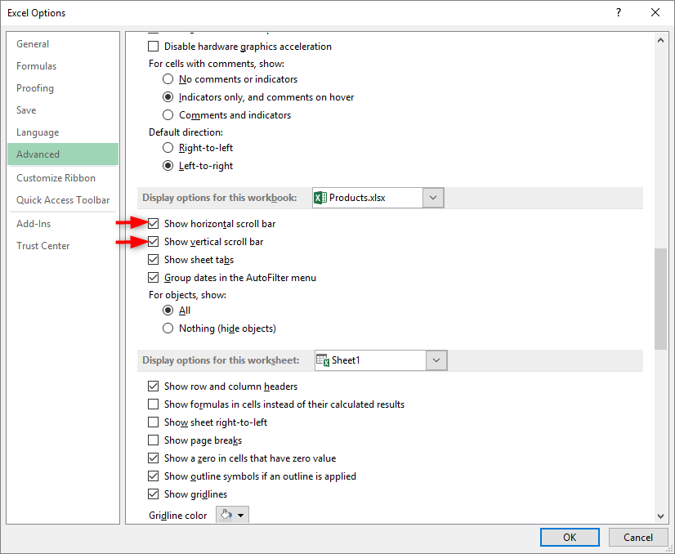Expand the workbook dropdown showing Products.xlsx

433,198
